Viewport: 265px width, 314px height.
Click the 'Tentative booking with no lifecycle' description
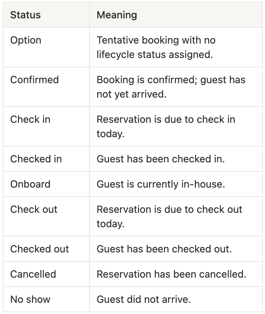156,47
